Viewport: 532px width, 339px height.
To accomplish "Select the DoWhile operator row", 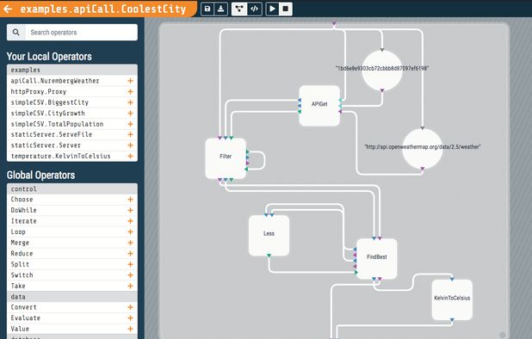I will [72, 210].
